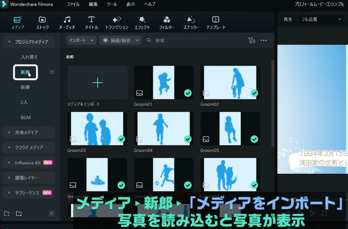The image size is (348, 229).
Task: Open the 録画/録音 dropdown
Action: (121, 40)
